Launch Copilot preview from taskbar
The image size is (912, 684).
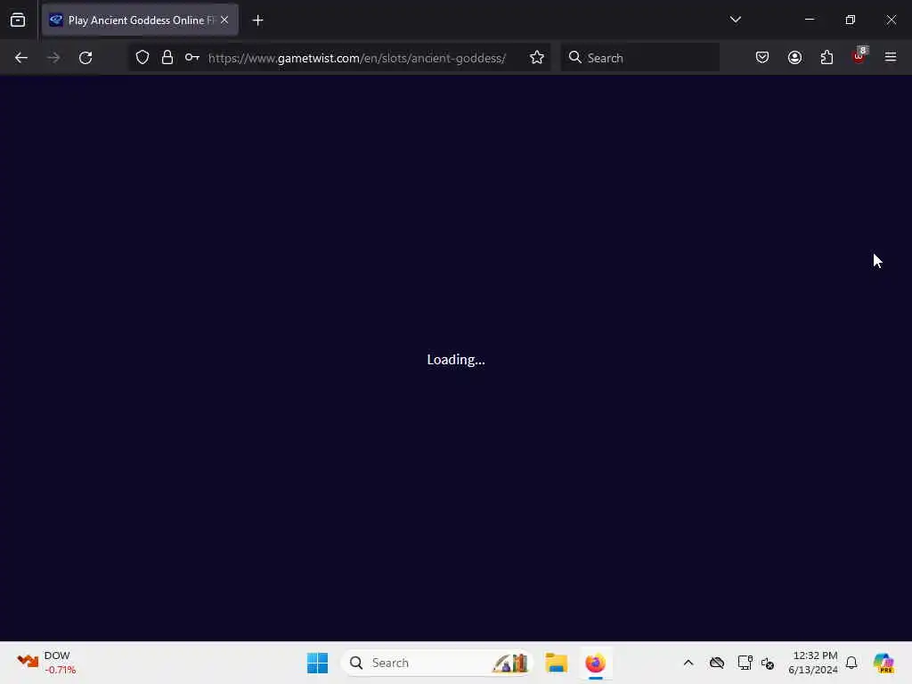[x=883, y=663]
